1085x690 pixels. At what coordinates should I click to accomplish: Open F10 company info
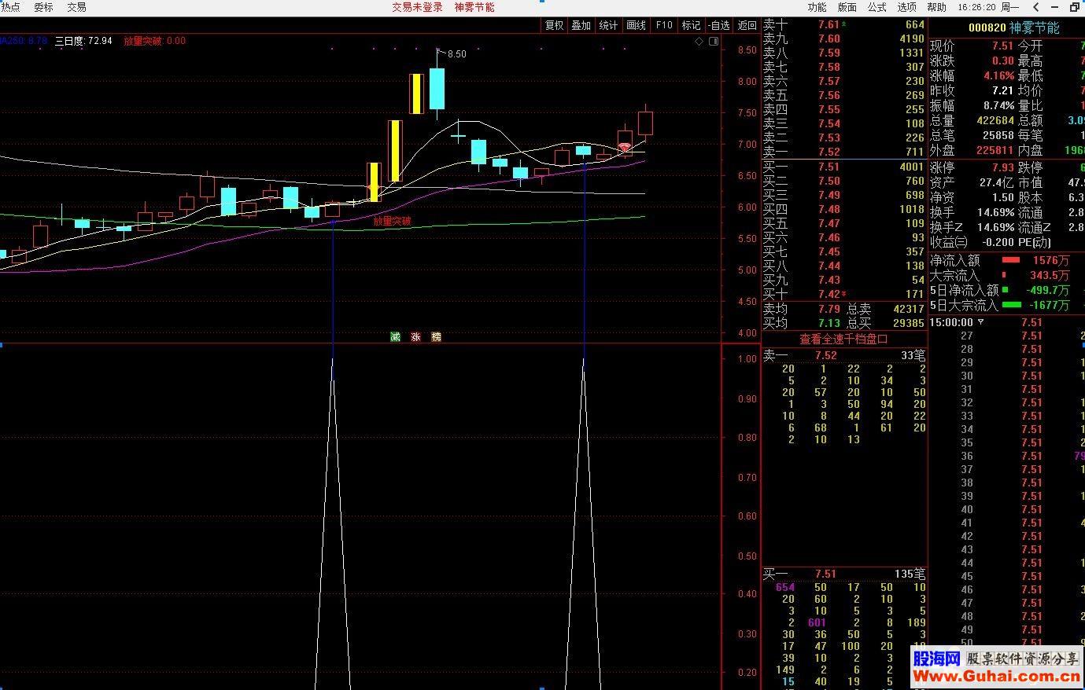coord(664,25)
